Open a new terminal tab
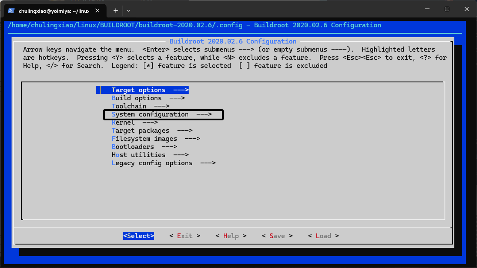Screen dimensions: 477x268 coord(116,11)
